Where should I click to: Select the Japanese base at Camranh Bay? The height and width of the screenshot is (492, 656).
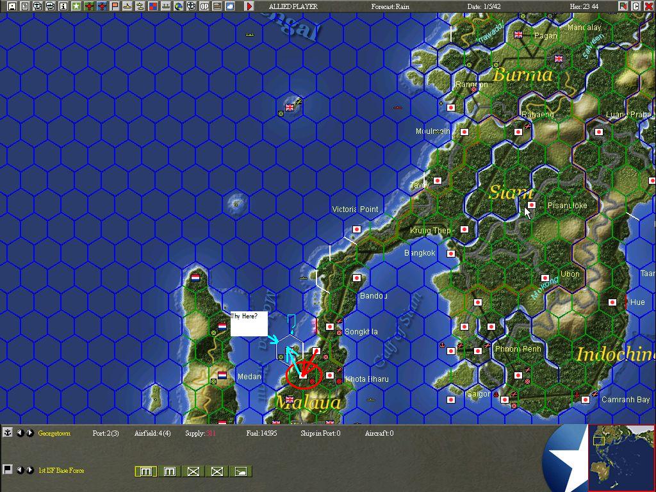tap(586, 400)
